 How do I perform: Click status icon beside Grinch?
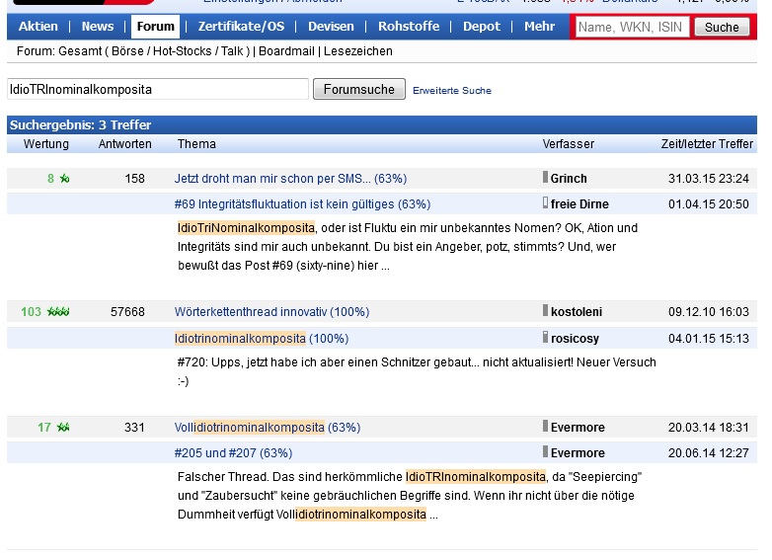coord(545,177)
